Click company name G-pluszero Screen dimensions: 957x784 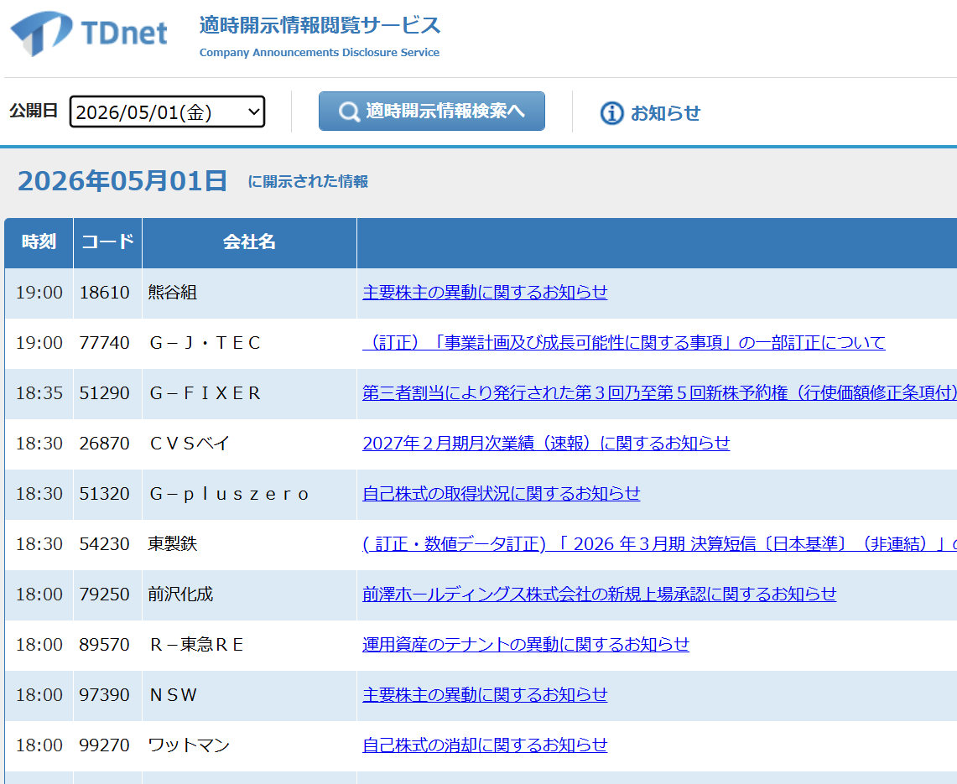(x=230, y=494)
